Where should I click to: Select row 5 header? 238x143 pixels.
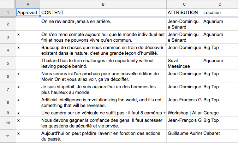coord(8,63)
